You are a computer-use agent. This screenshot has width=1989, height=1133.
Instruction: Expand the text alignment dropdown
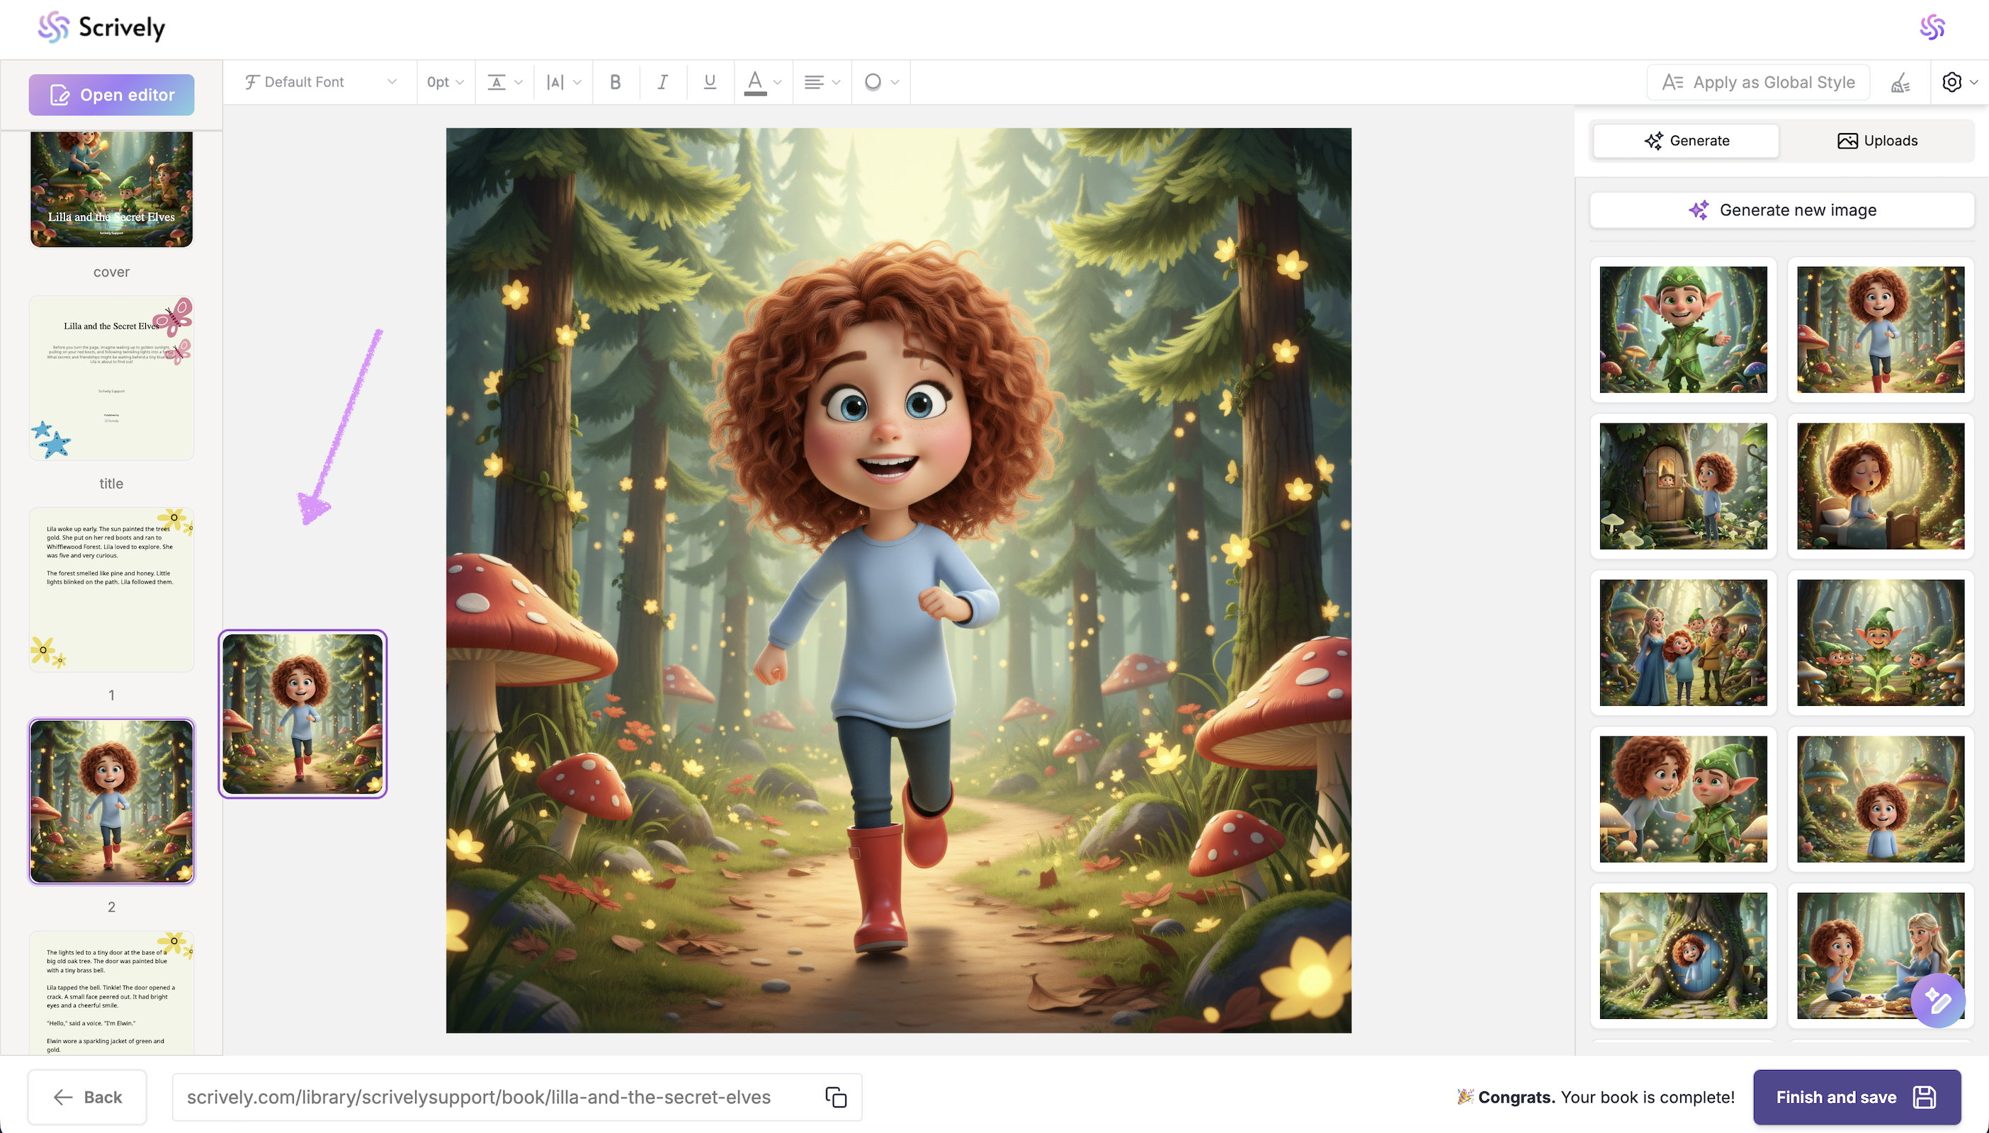[x=821, y=81]
